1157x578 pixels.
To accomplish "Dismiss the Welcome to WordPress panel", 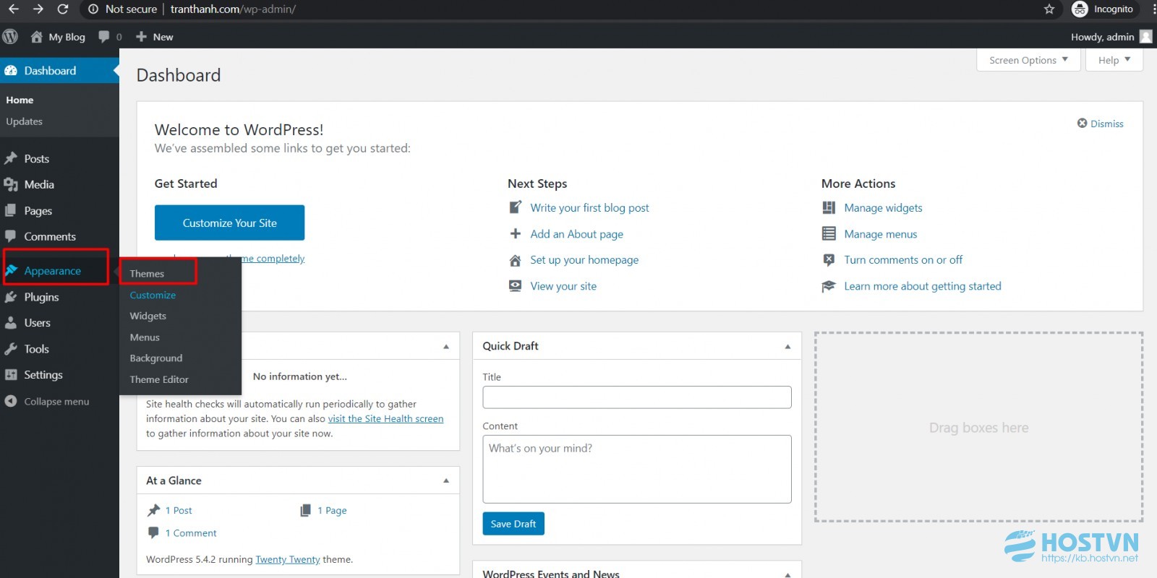I will 1101,124.
